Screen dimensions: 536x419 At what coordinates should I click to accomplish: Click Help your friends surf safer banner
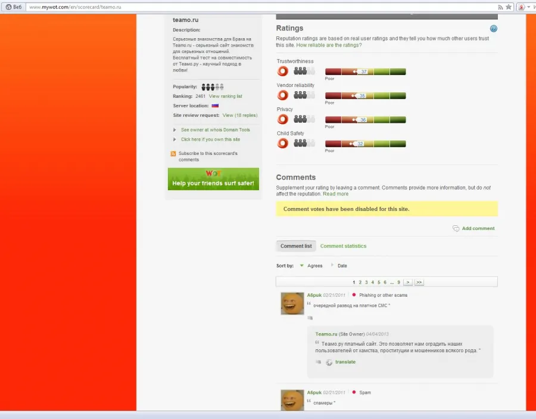tap(213, 179)
